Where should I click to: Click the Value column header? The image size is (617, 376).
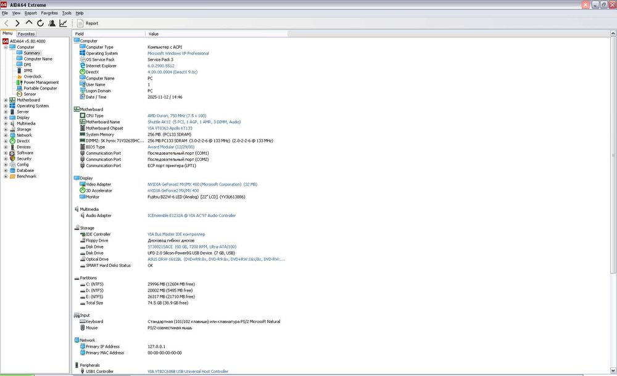tap(217, 34)
